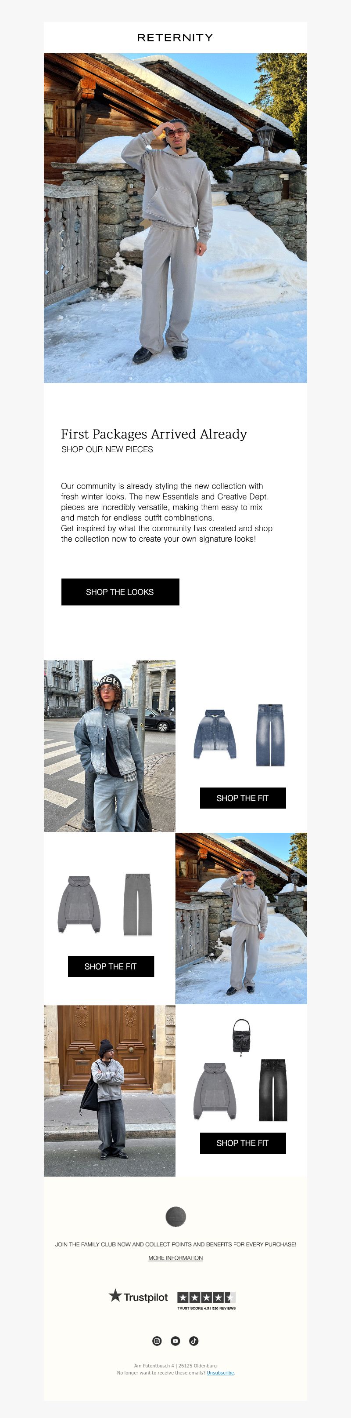Screen dimensions: 351x1418
Task: Open the street photo with beanie model
Action: click(x=110, y=746)
